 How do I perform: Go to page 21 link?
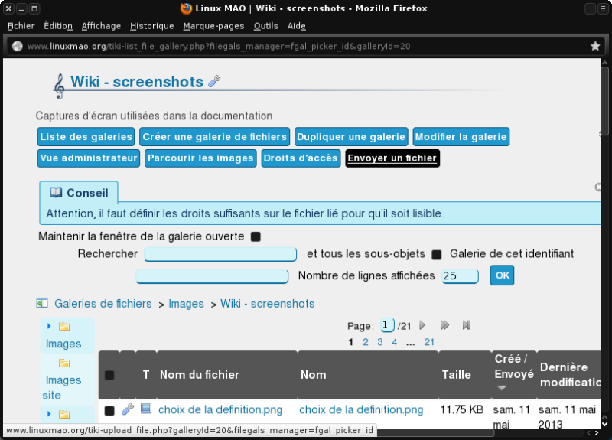click(429, 342)
